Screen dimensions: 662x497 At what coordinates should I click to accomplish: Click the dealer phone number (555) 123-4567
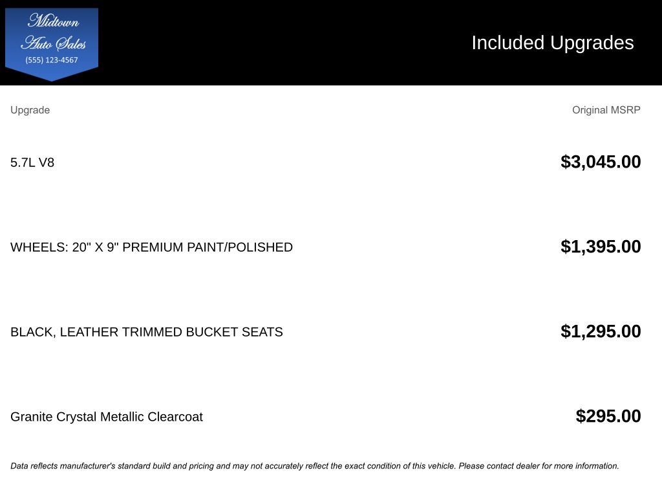[52, 60]
